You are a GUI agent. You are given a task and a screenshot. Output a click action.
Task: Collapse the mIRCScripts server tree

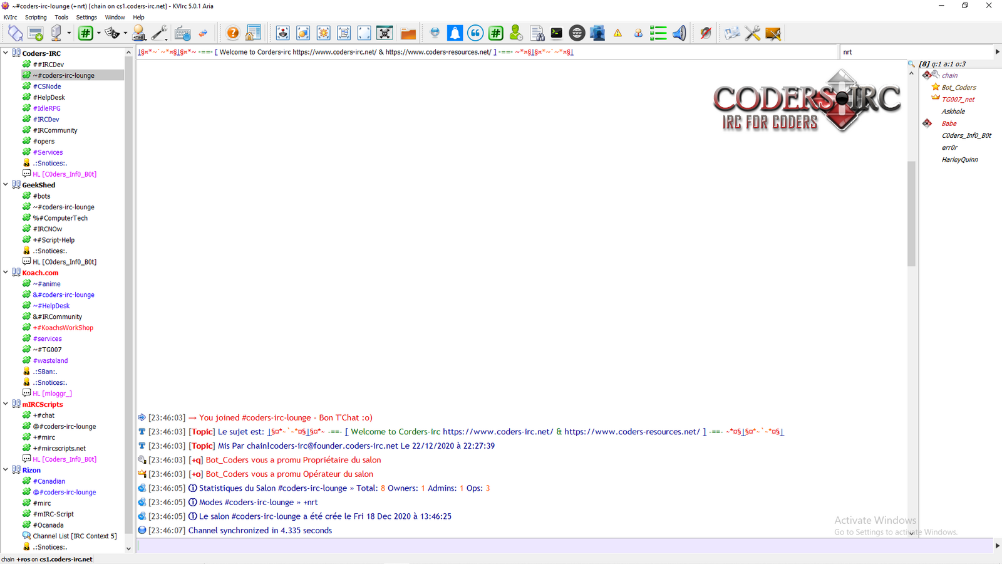pos(6,404)
